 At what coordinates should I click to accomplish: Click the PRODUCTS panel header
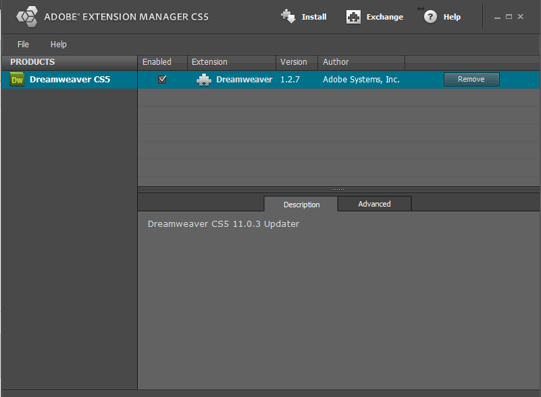click(70, 62)
